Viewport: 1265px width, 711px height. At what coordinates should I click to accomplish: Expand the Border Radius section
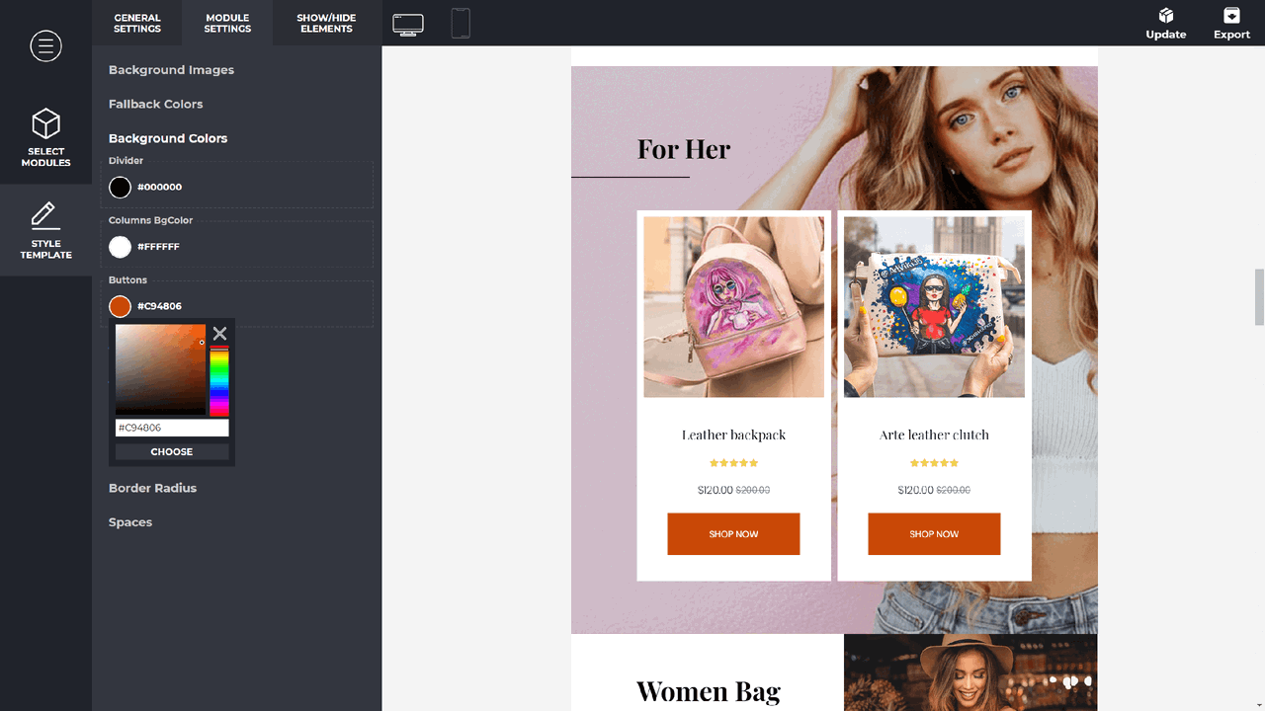152,488
